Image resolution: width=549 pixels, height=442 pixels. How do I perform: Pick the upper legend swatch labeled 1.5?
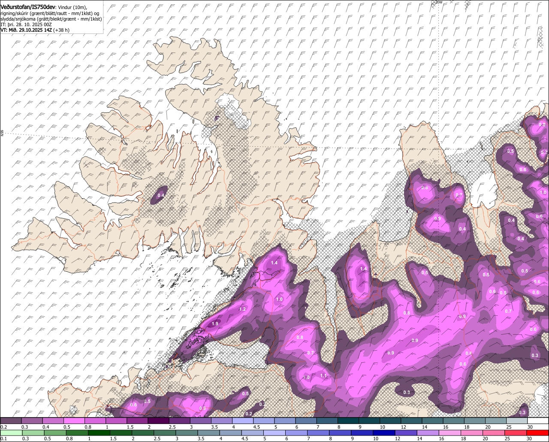[x=137, y=421]
